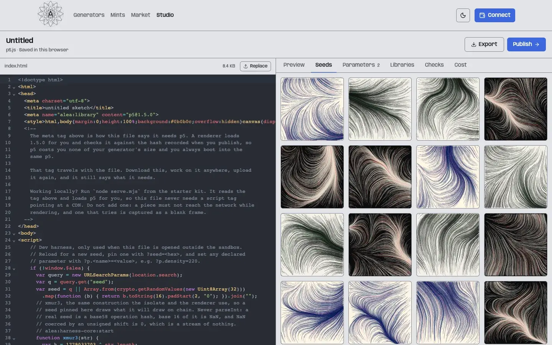The image size is (552, 345).
Task: Click the Connect wallet button
Action: pyautogui.click(x=495, y=15)
